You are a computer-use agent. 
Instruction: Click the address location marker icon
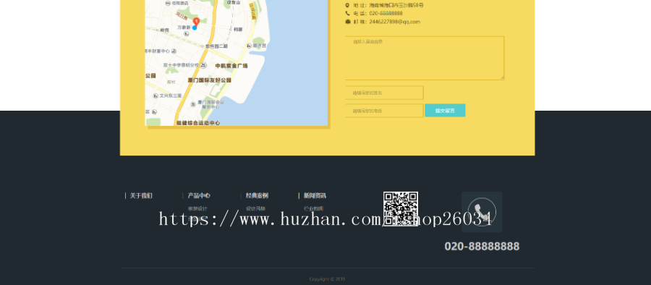[x=347, y=5]
